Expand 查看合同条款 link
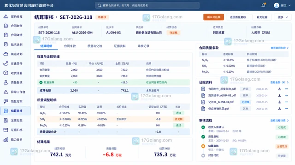295x165 pixels. click(279, 48)
